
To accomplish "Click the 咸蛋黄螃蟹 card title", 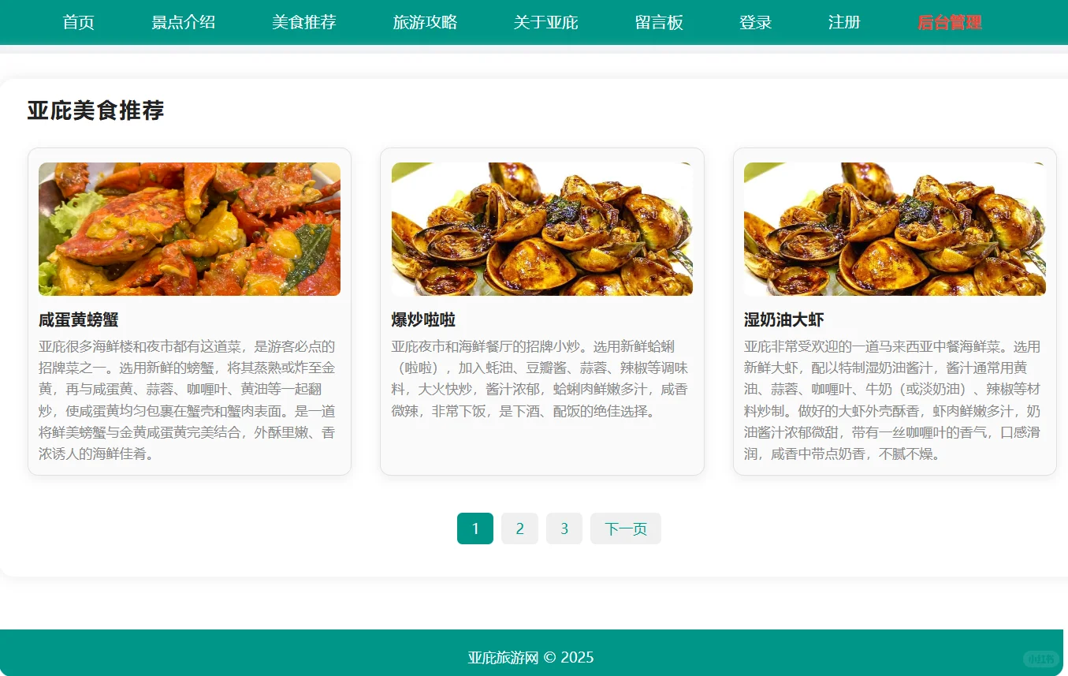I will [77, 319].
